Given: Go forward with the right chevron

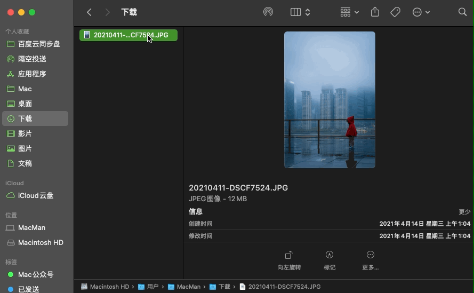Looking at the screenshot, I should [107, 12].
